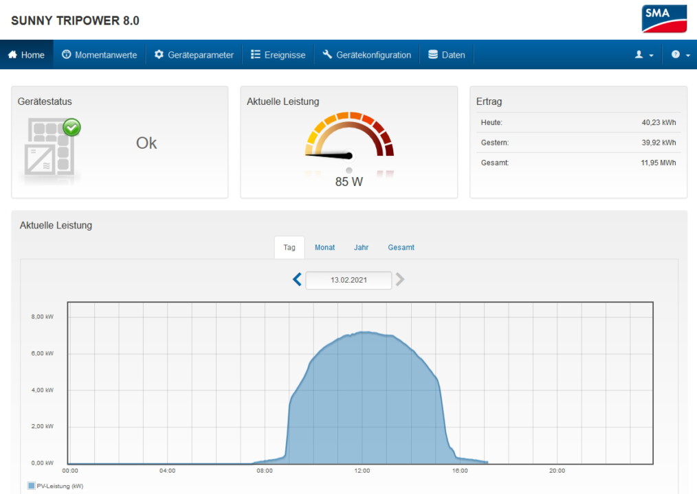This screenshot has height=494, width=697.
Task: Click the Ok device status text
Action: pyautogui.click(x=146, y=143)
